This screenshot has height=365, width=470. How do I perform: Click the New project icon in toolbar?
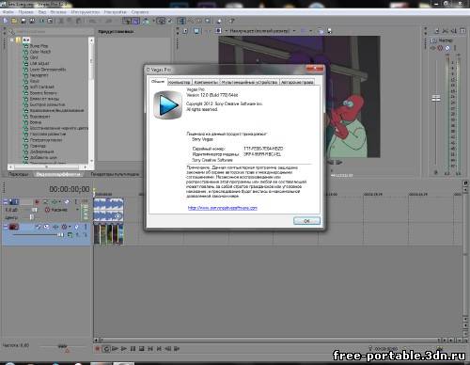pos(6,21)
